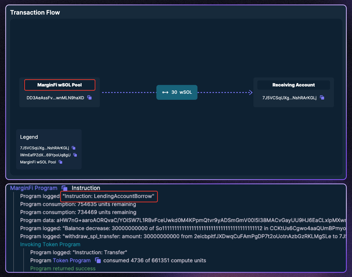Copy the MarginFi Program address
The width and height of the screenshot is (352, 277).
click(x=64, y=188)
